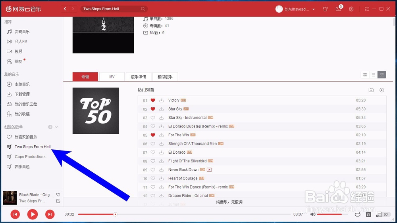Select the song El Dorado row
This screenshot has height=223, width=397.
[x=262, y=152]
